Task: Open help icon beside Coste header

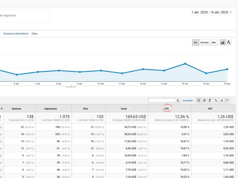Action: tap(129, 109)
